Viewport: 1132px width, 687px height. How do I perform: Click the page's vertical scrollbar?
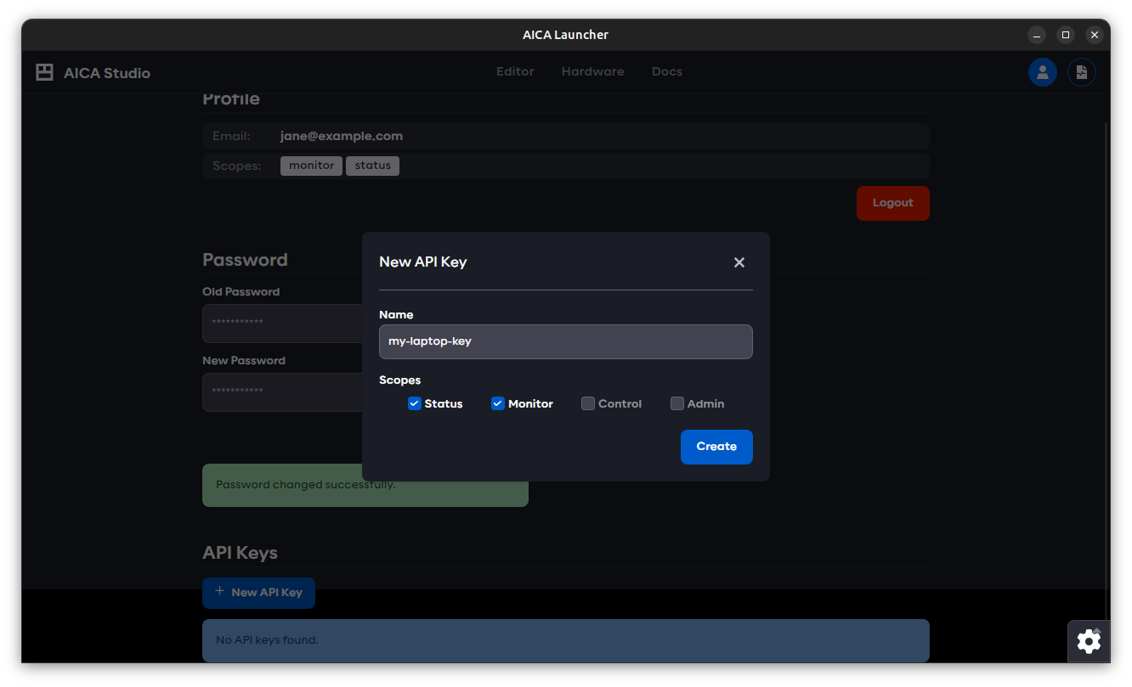pyautogui.click(x=1106, y=340)
